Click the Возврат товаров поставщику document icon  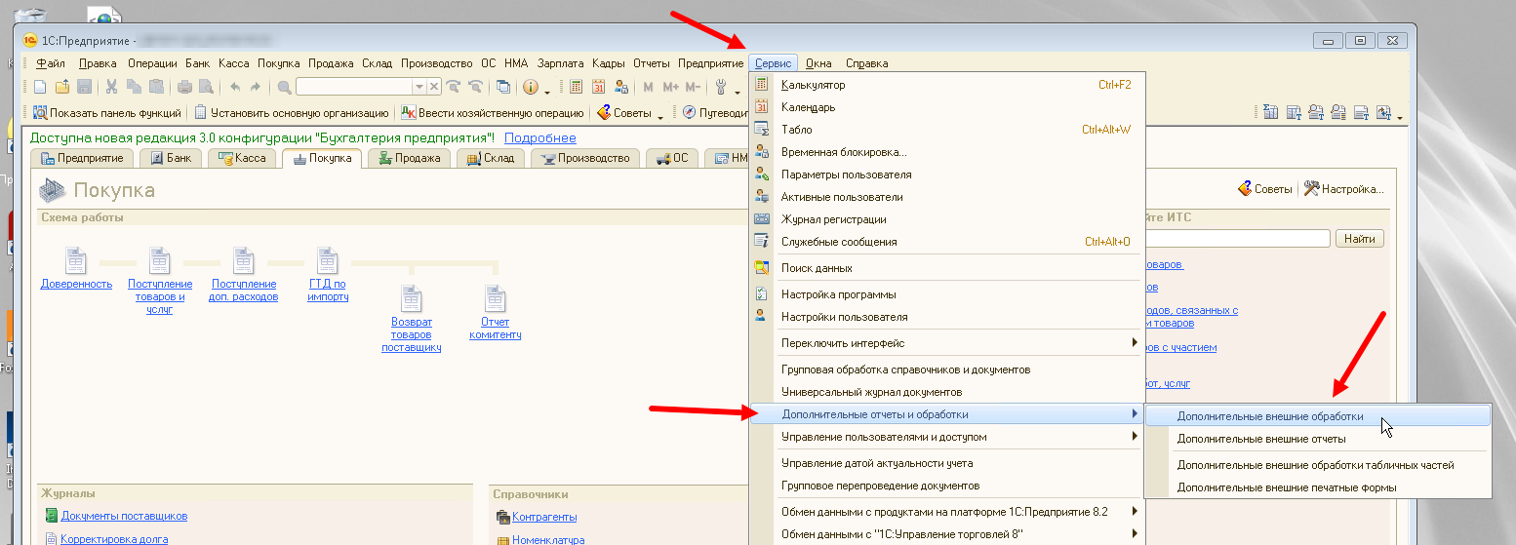coord(412,298)
